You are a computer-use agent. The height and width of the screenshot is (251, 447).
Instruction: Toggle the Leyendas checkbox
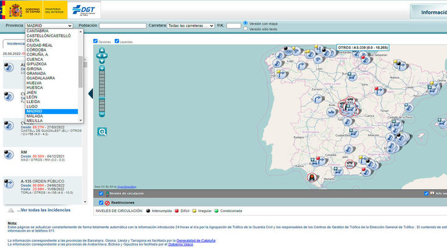[x=117, y=42]
